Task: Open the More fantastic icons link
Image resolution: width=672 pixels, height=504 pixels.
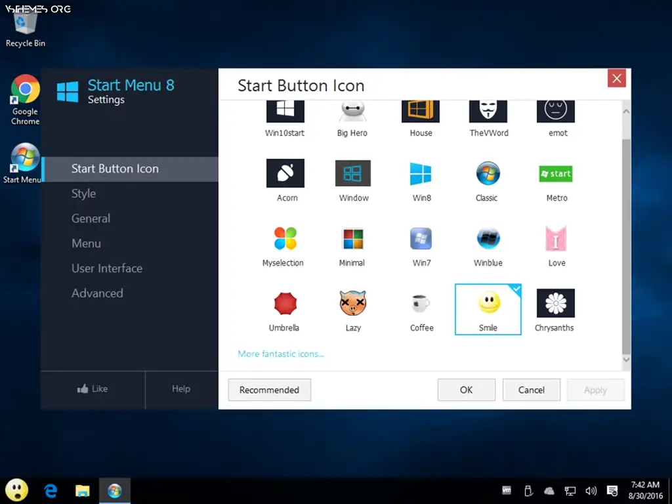Action: pyautogui.click(x=281, y=353)
